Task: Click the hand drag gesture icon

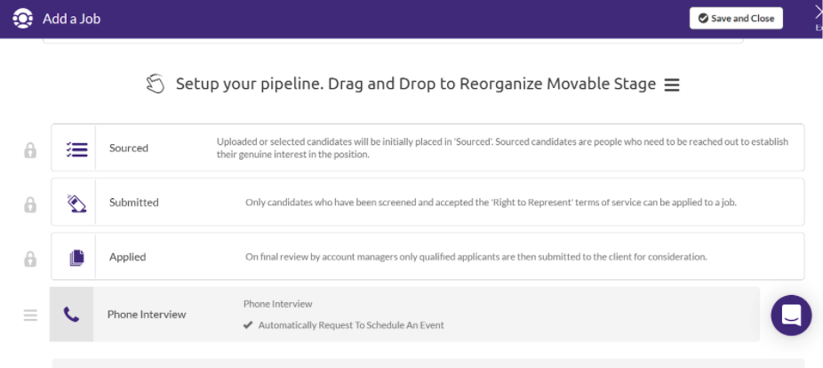Action: 156,84
